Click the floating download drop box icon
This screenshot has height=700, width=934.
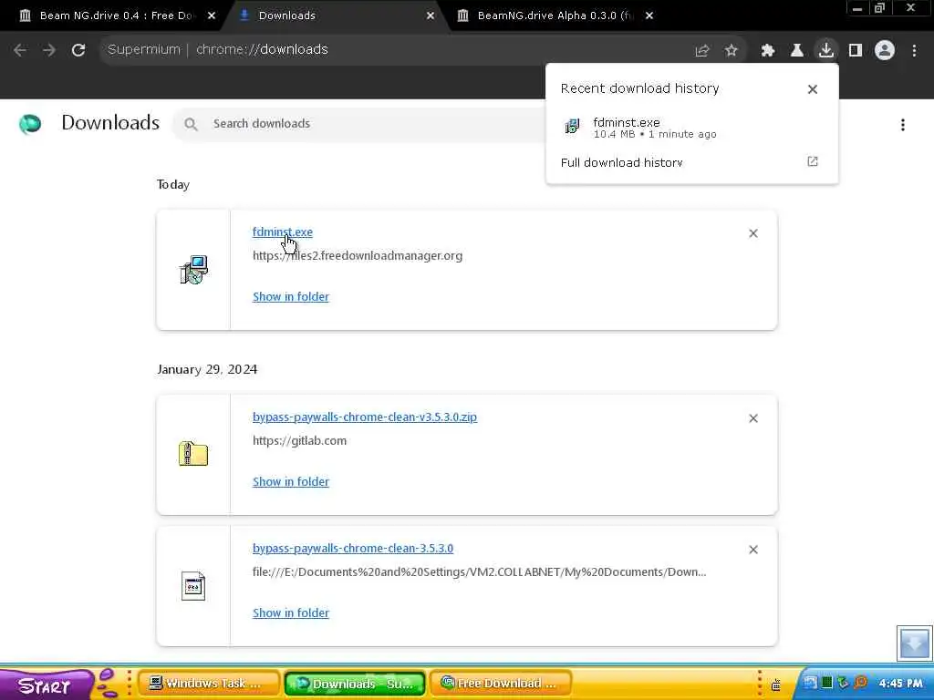click(x=914, y=643)
